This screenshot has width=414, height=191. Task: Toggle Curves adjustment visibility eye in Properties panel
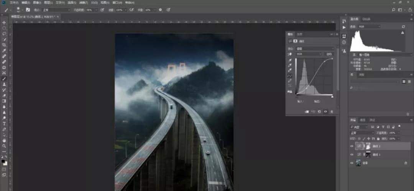point(325,112)
